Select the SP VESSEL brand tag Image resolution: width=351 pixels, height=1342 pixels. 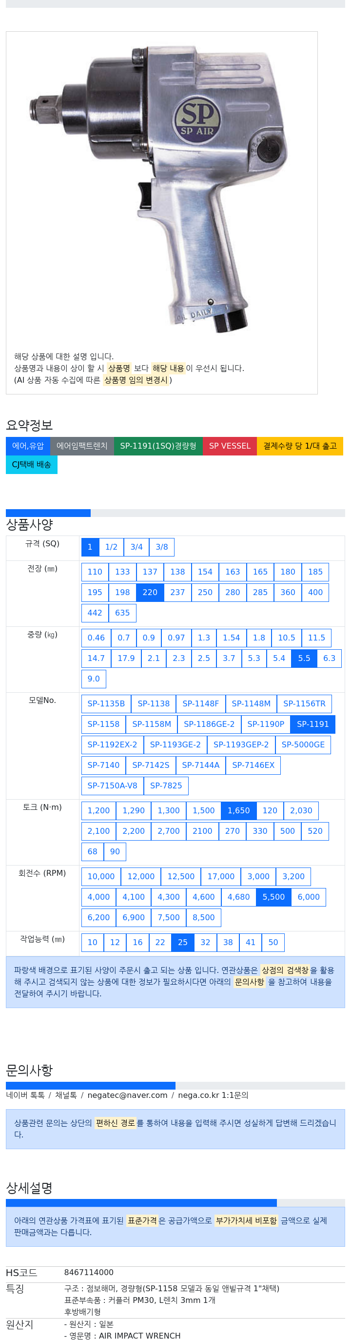click(230, 446)
